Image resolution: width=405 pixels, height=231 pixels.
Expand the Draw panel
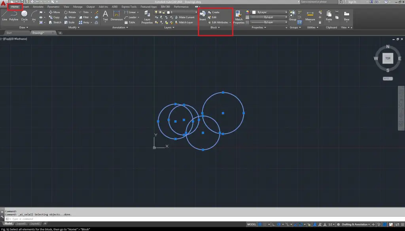23,27
